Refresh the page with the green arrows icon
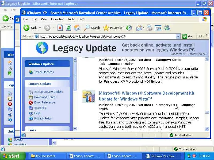This screenshot has height=160, width=214. [x=68, y=28]
